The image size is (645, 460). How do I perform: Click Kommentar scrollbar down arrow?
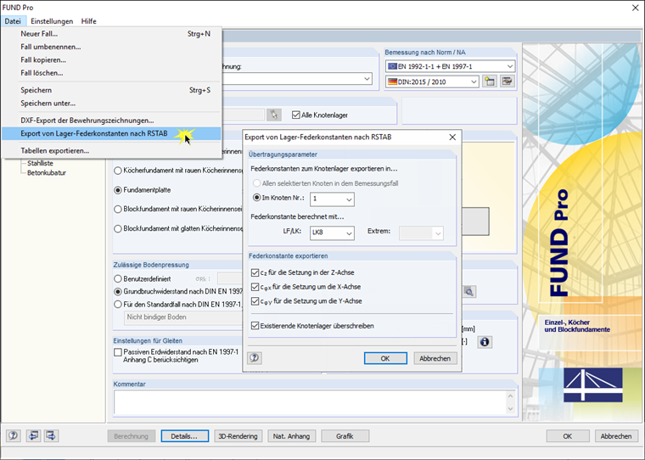pyautogui.click(x=511, y=408)
